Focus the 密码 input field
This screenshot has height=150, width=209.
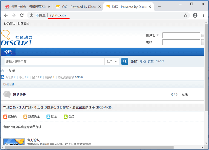tap(181, 42)
